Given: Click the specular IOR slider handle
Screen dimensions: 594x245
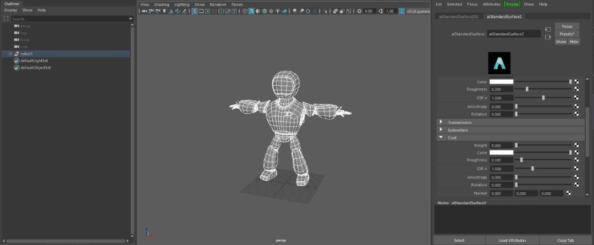Looking at the screenshot, I should pyautogui.click(x=543, y=98).
